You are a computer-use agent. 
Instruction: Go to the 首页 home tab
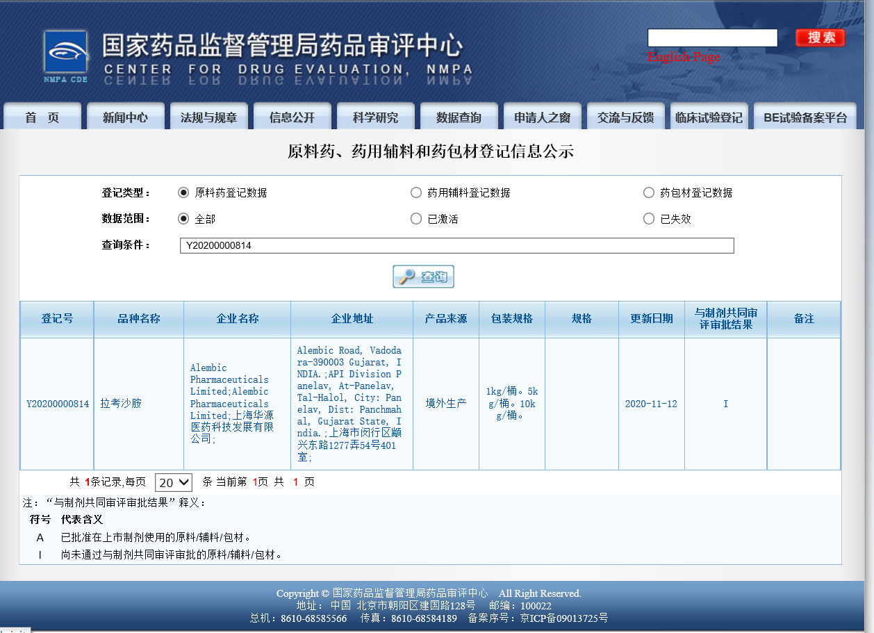(42, 116)
